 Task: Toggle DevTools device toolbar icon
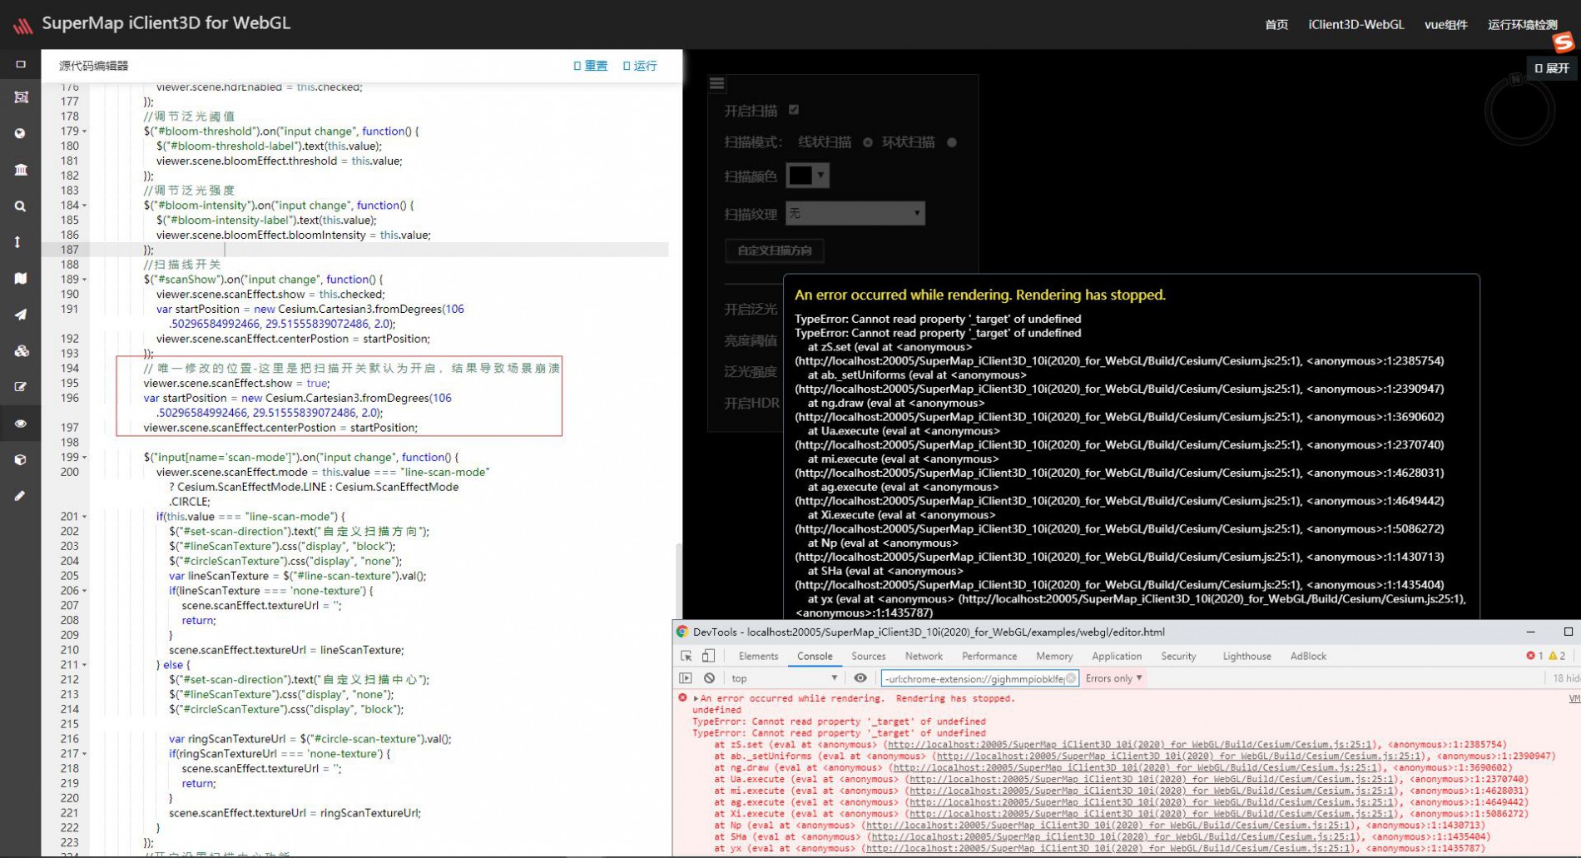[708, 656]
